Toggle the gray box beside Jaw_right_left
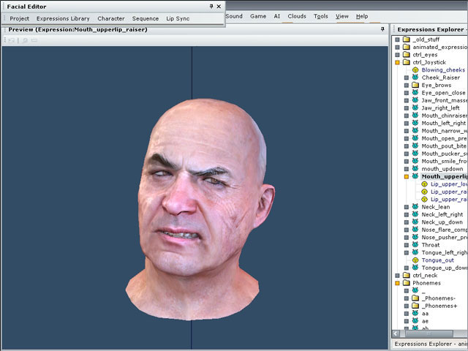The height and width of the screenshot is (351, 468). tap(407, 108)
